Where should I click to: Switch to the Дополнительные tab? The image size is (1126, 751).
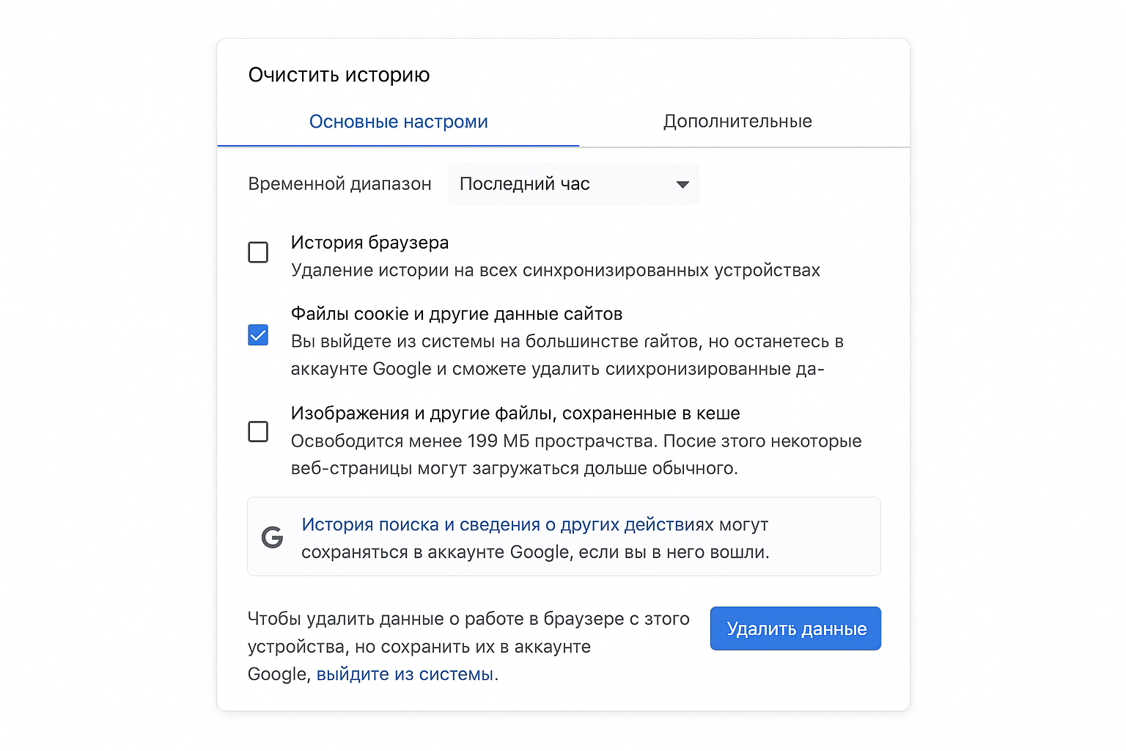point(737,121)
